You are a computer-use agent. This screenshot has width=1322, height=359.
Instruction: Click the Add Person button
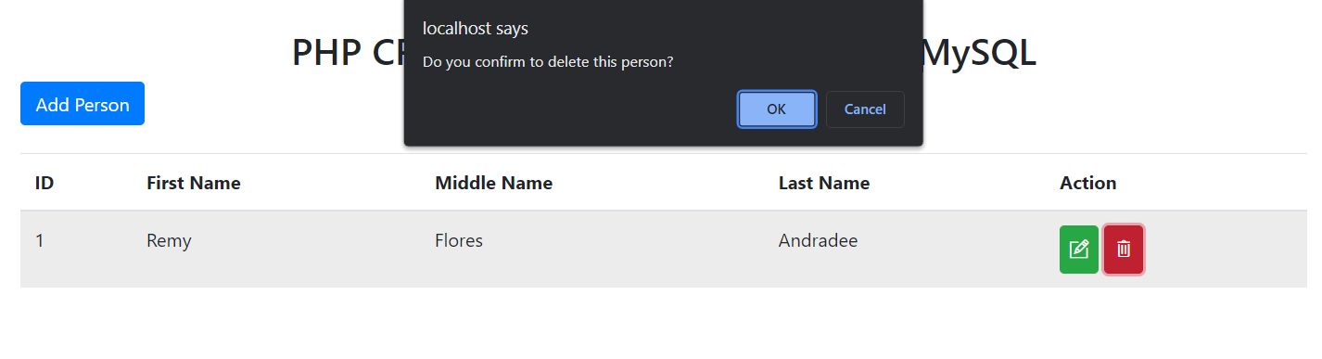click(83, 104)
